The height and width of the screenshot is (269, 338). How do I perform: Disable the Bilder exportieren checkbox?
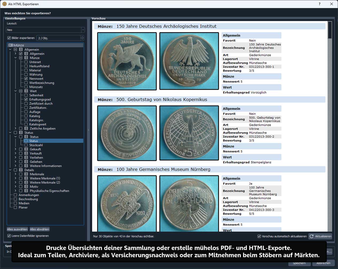(9, 38)
